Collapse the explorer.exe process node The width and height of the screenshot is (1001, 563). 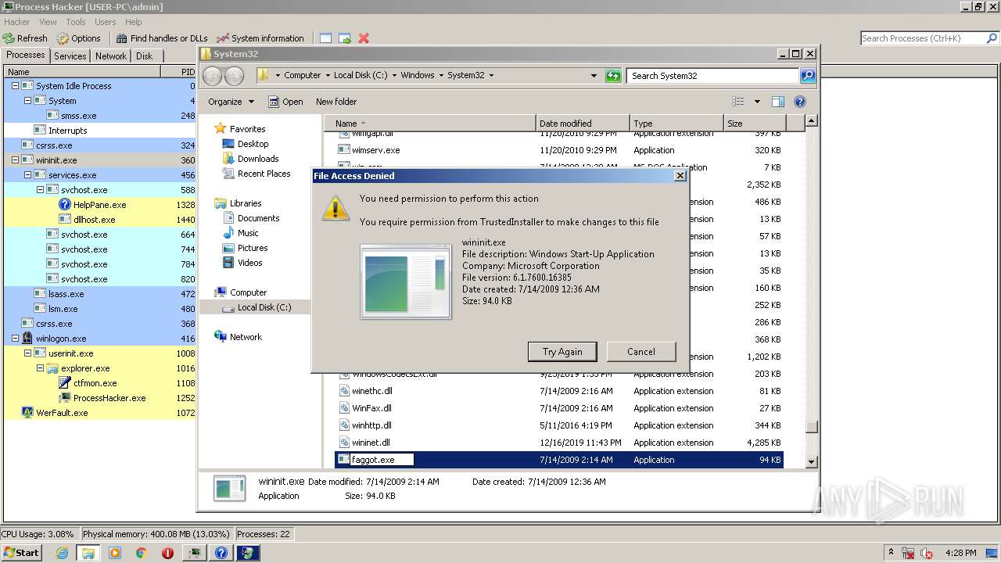40,368
